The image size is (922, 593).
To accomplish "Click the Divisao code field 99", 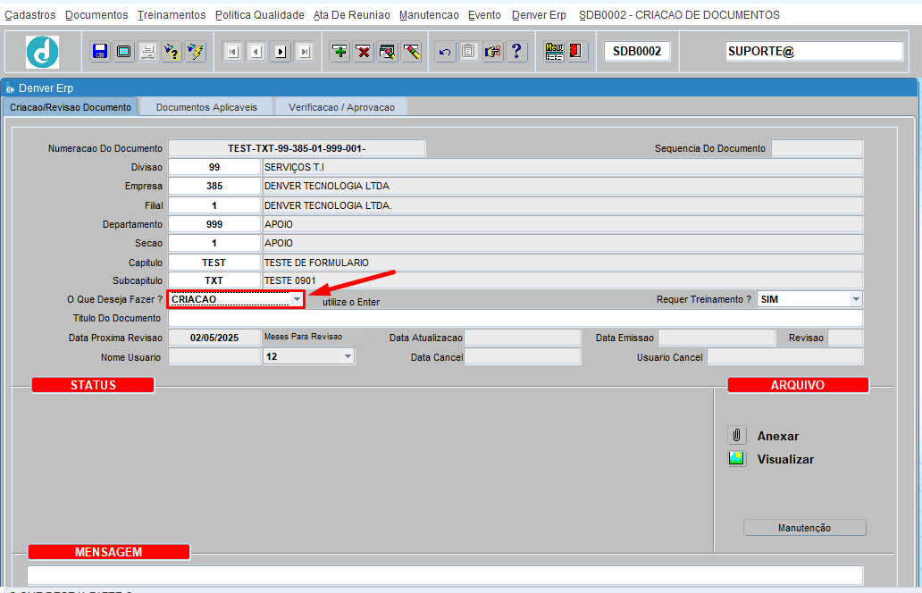I will 214,167.
